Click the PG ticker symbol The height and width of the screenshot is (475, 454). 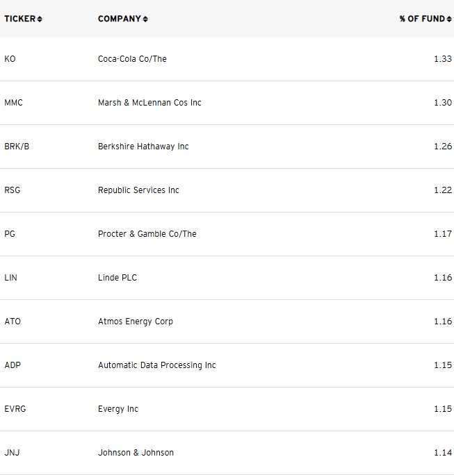pos(10,234)
